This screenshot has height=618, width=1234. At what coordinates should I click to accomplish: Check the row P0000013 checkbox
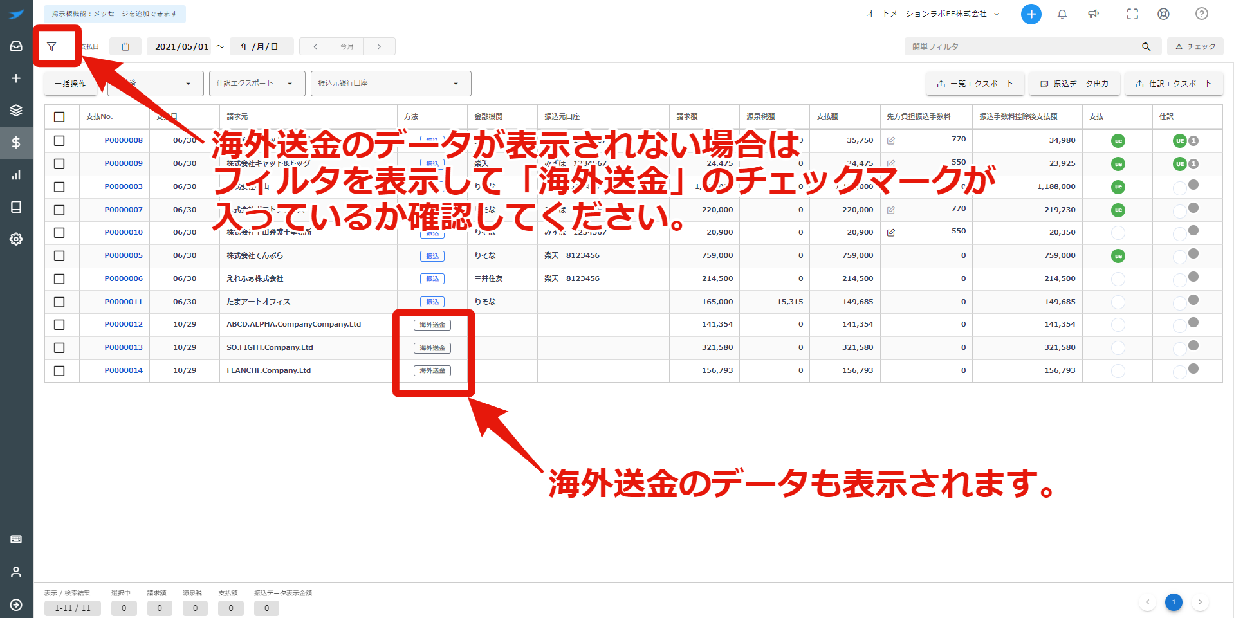59,348
